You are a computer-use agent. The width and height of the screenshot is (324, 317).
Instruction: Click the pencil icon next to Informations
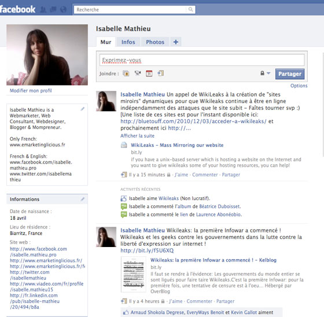(x=82, y=199)
